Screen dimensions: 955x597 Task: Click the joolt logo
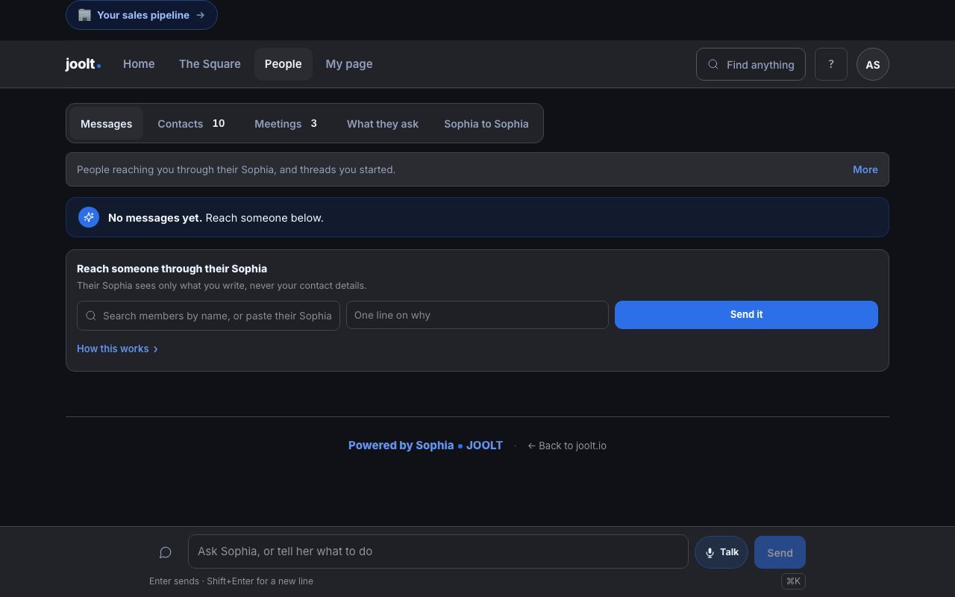click(83, 64)
